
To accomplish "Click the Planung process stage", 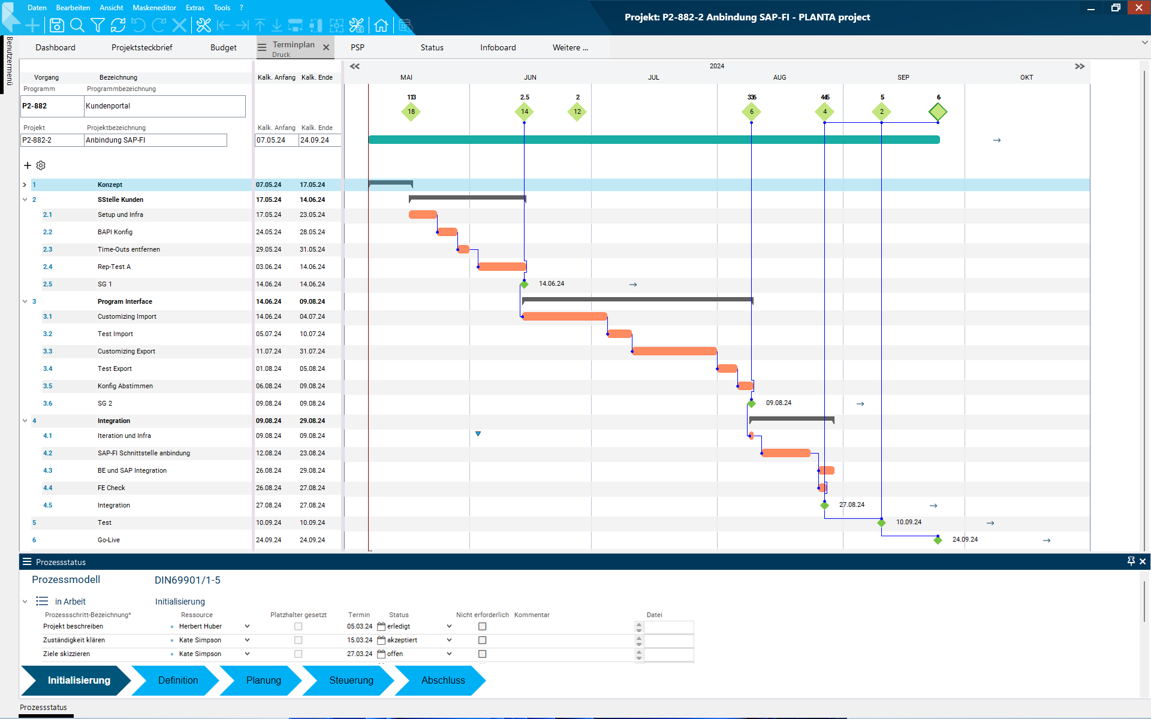I will (x=264, y=681).
